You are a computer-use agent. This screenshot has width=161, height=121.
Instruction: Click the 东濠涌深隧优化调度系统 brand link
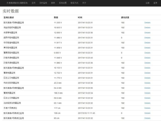point(17,3)
